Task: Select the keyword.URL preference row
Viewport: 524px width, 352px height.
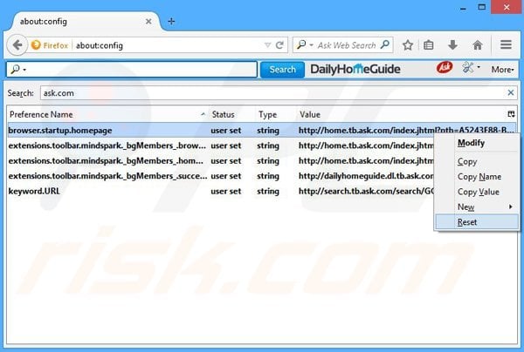Action: tap(221, 191)
